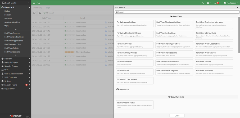Screen dimensions: 240x118
Task: Add the FortiView Source Interfaces monitor
Action: 174,63
